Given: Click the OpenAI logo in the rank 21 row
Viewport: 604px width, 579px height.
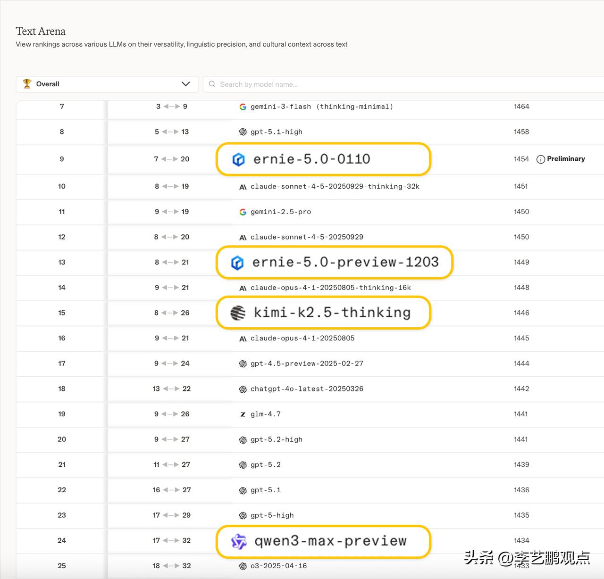Looking at the screenshot, I should (243, 465).
